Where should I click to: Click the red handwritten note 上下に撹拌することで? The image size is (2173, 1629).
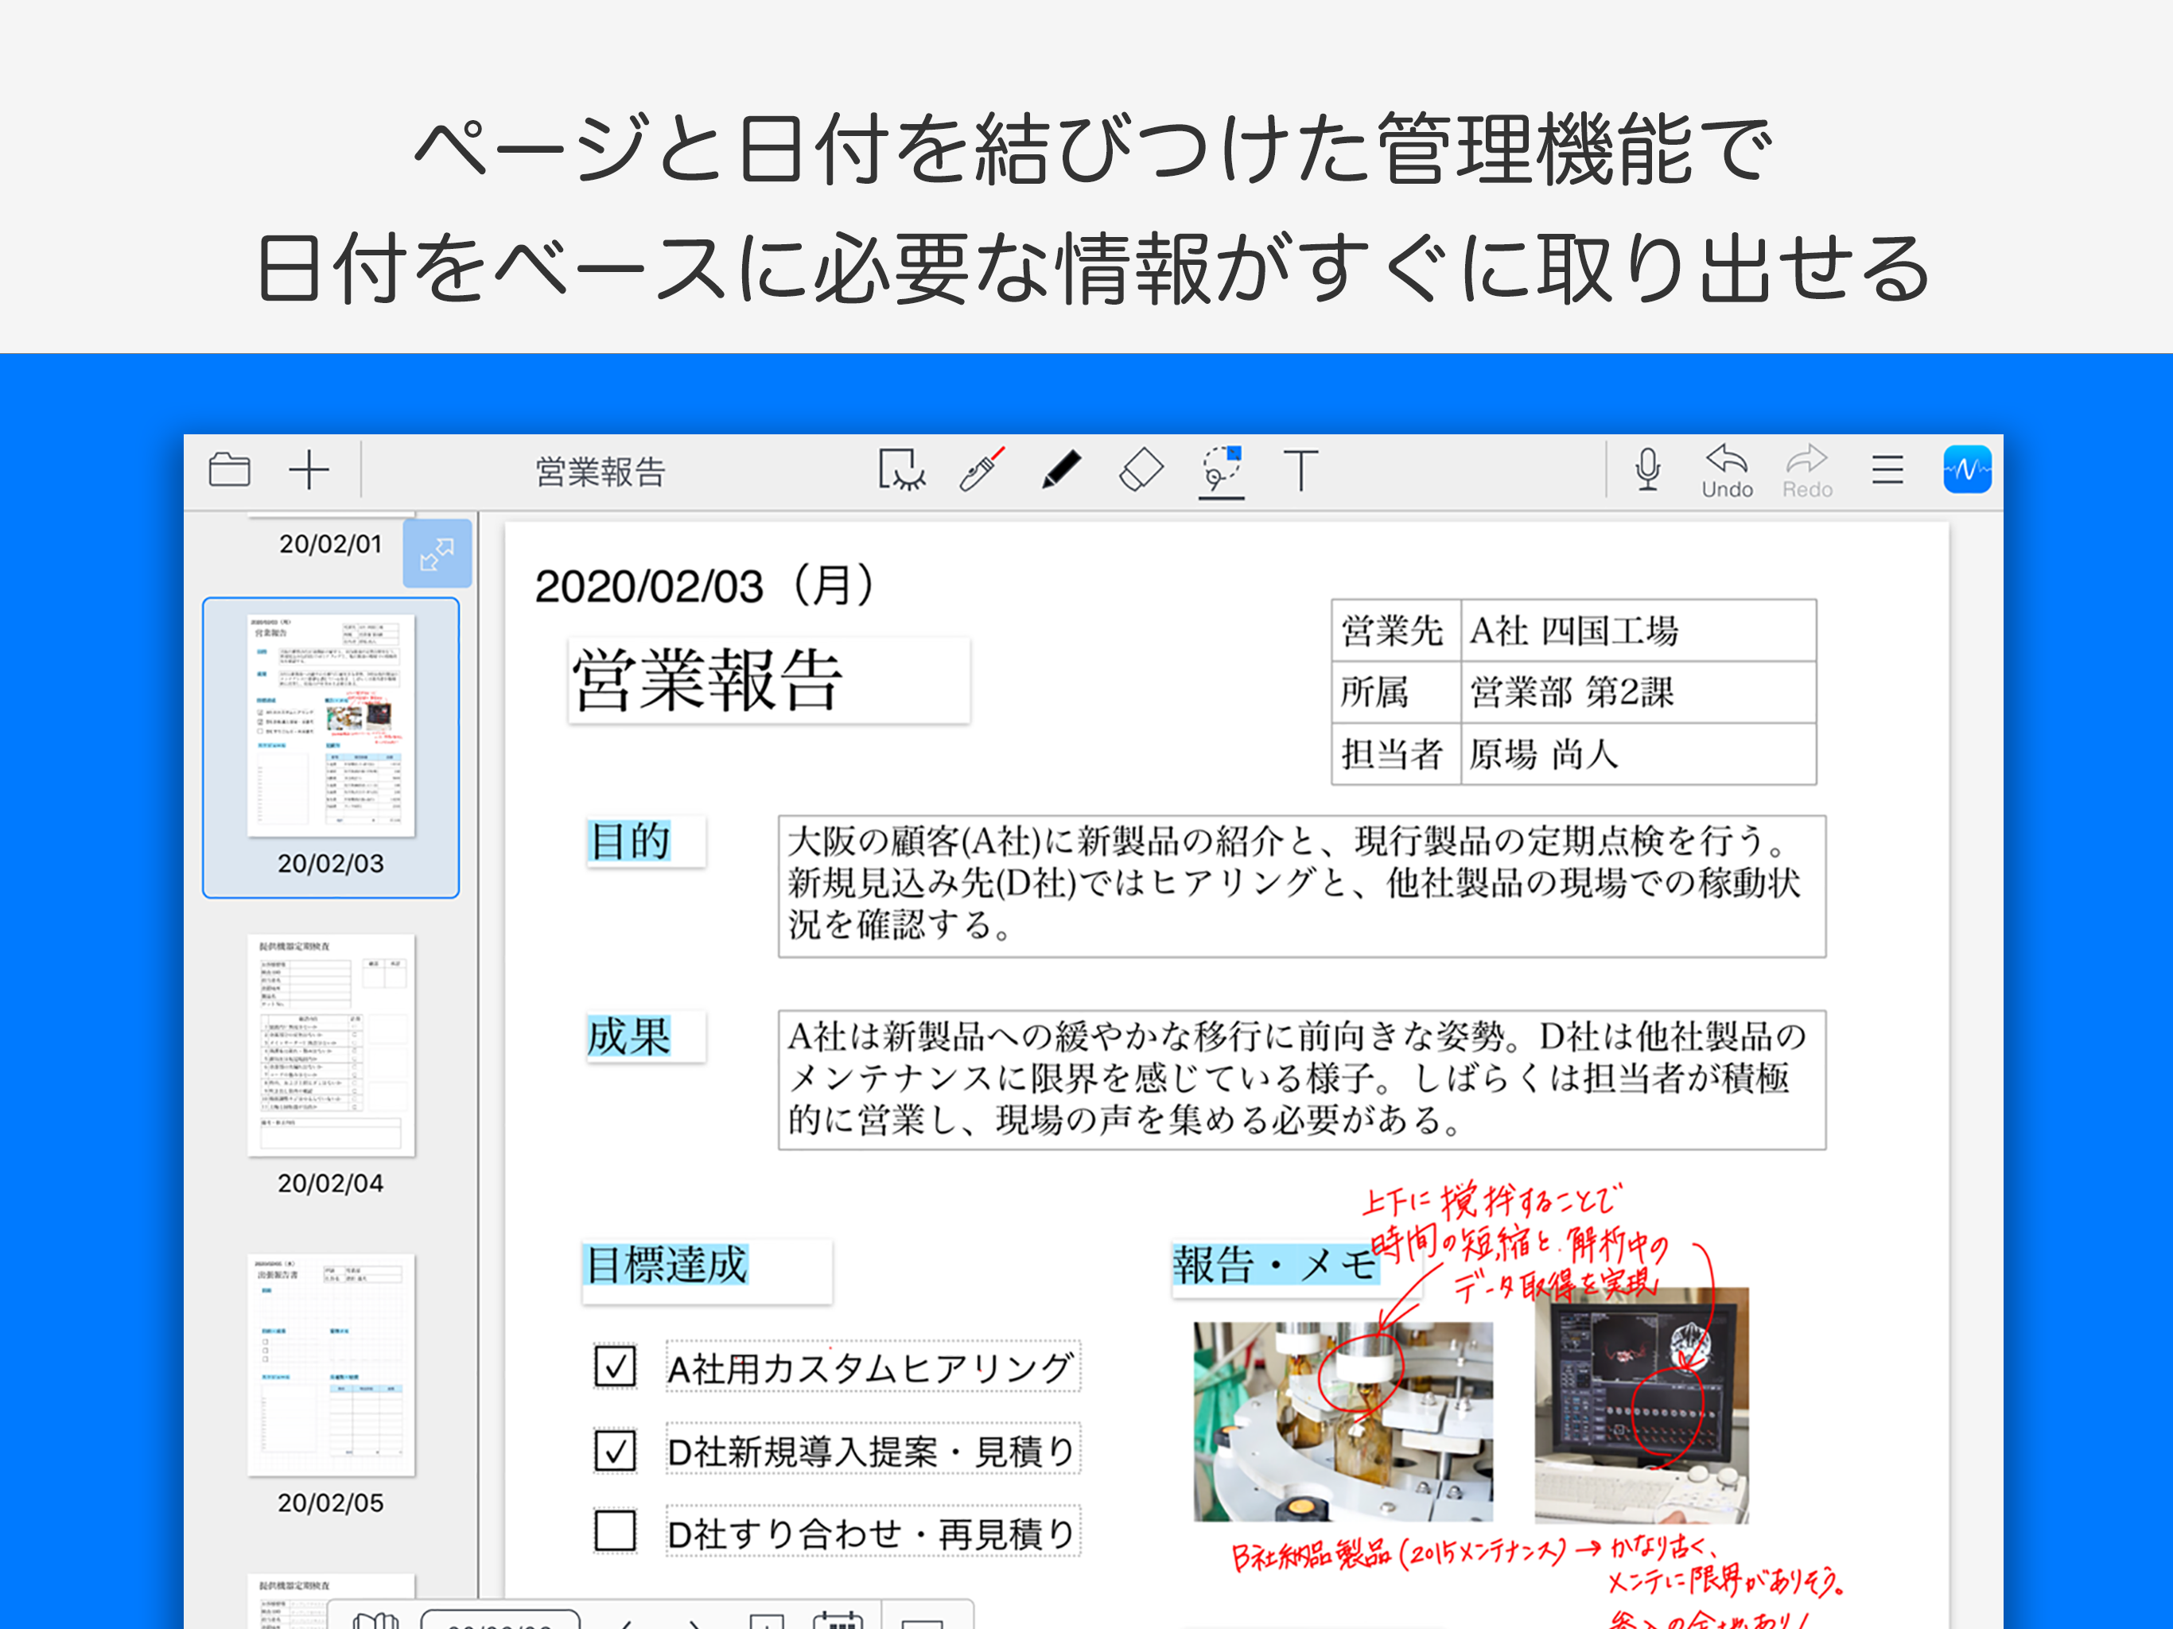pyautogui.click(x=1492, y=1202)
